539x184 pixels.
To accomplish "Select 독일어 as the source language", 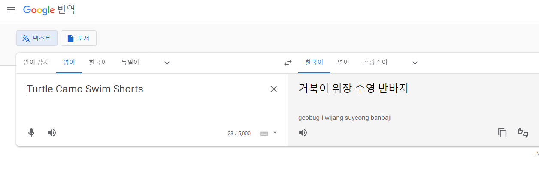I will point(130,62).
